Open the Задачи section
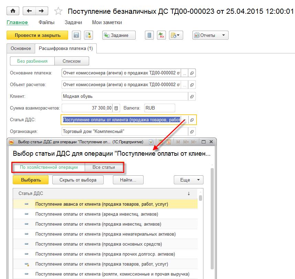Screen dimensions: 295x279 tap(73, 22)
